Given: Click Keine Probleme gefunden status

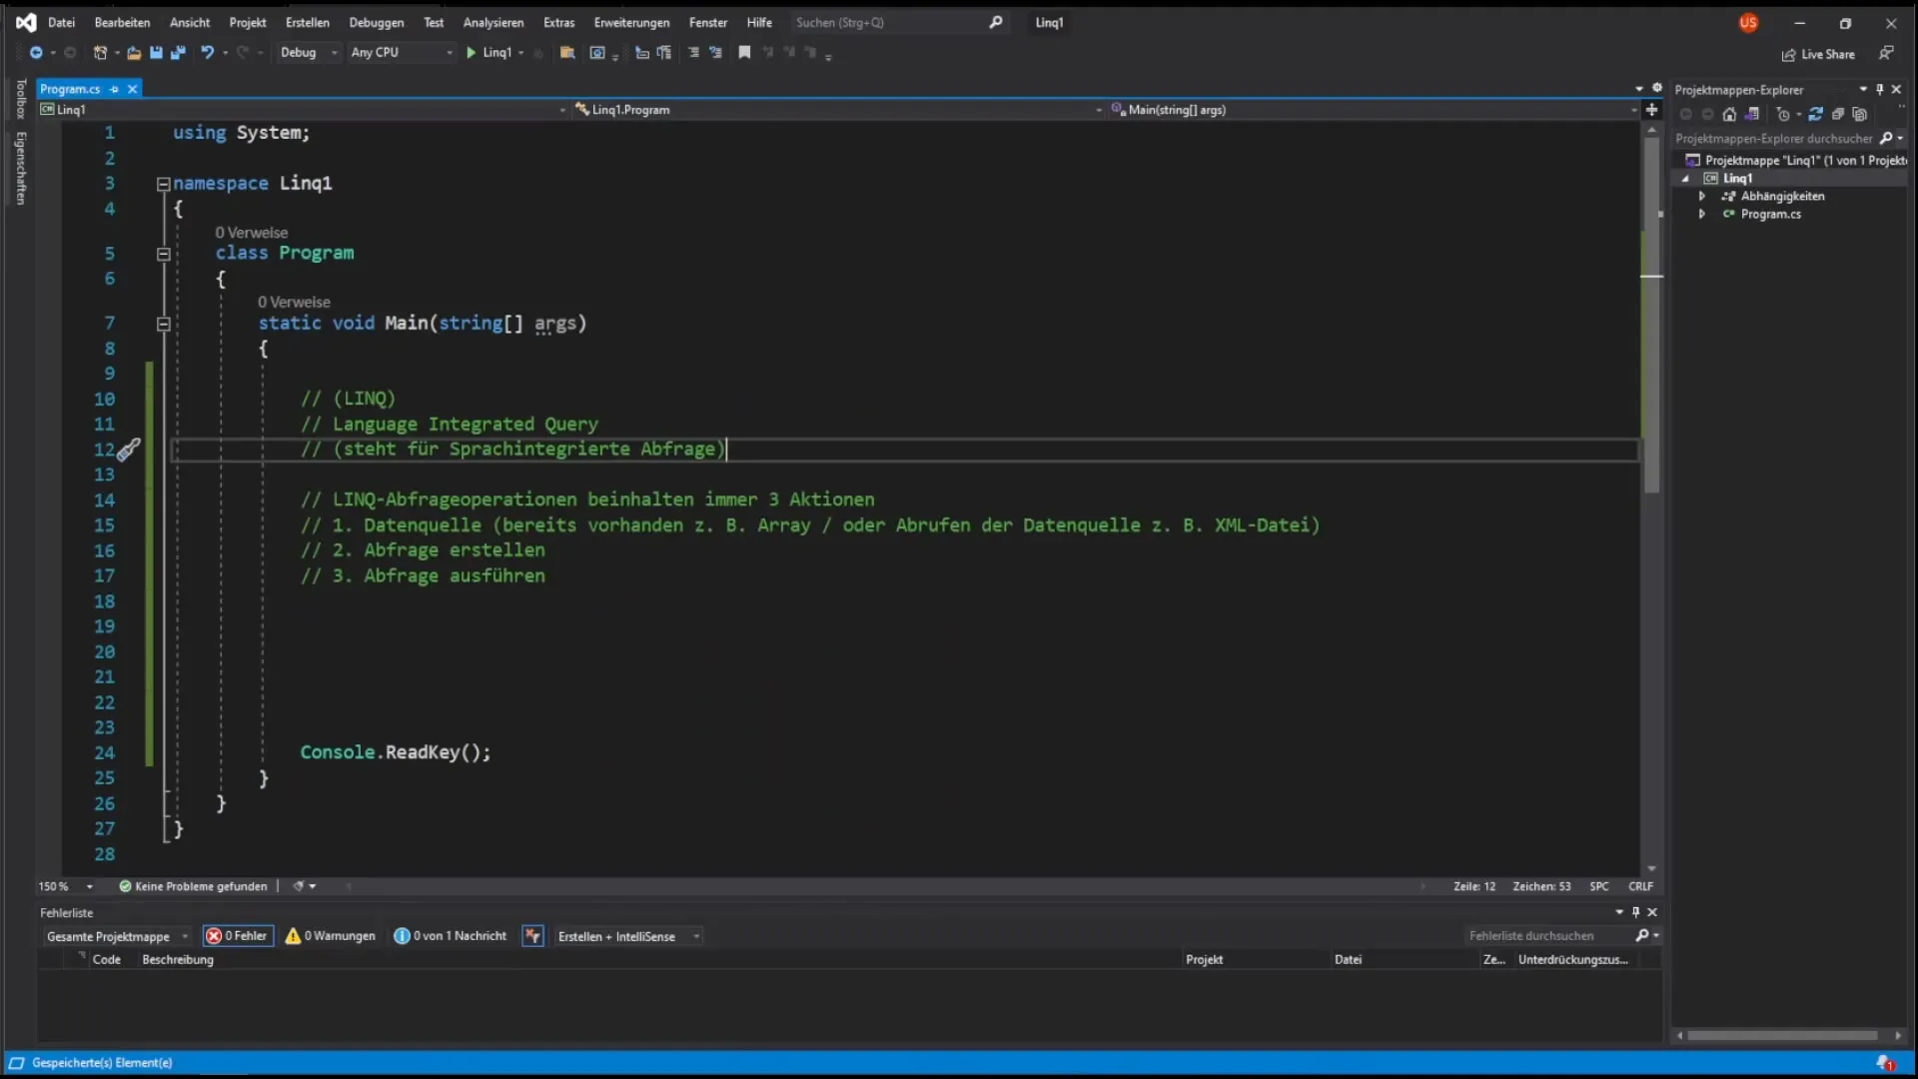Looking at the screenshot, I should (194, 886).
